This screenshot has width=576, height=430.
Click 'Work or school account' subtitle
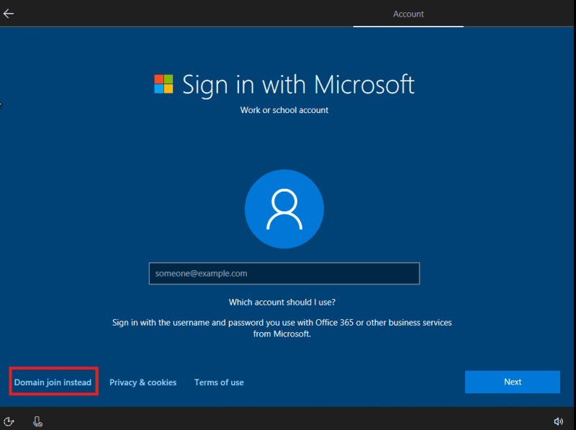coord(284,110)
